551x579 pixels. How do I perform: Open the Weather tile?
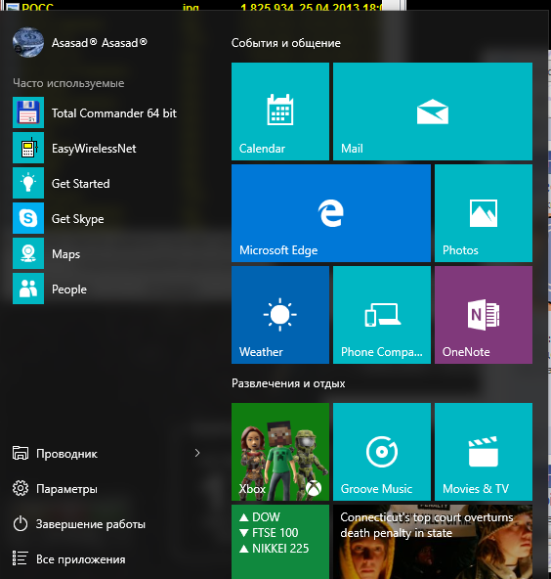coord(280,315)
